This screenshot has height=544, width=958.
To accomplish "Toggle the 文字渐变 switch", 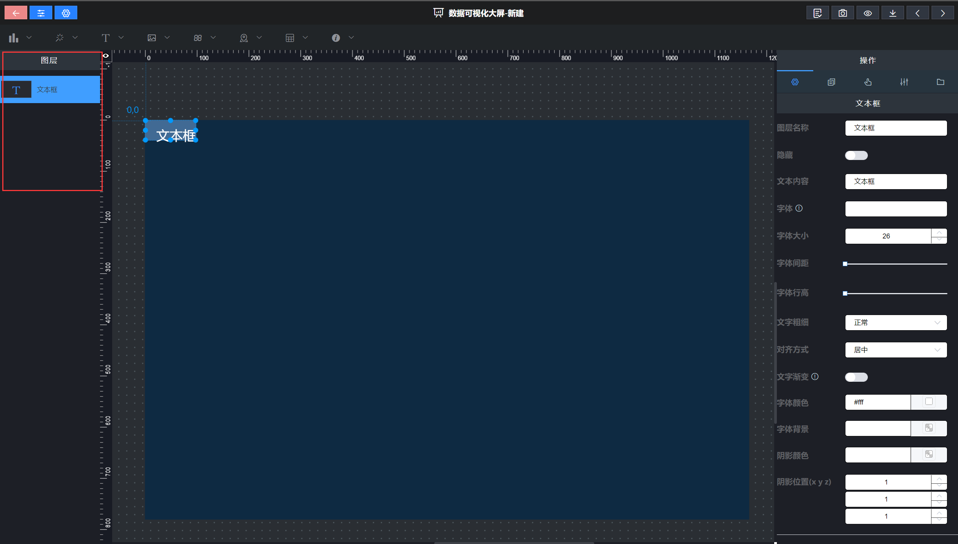I will pos(856,377).
